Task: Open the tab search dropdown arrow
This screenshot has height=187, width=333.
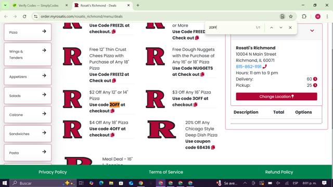Action: (x=5, y=5)
